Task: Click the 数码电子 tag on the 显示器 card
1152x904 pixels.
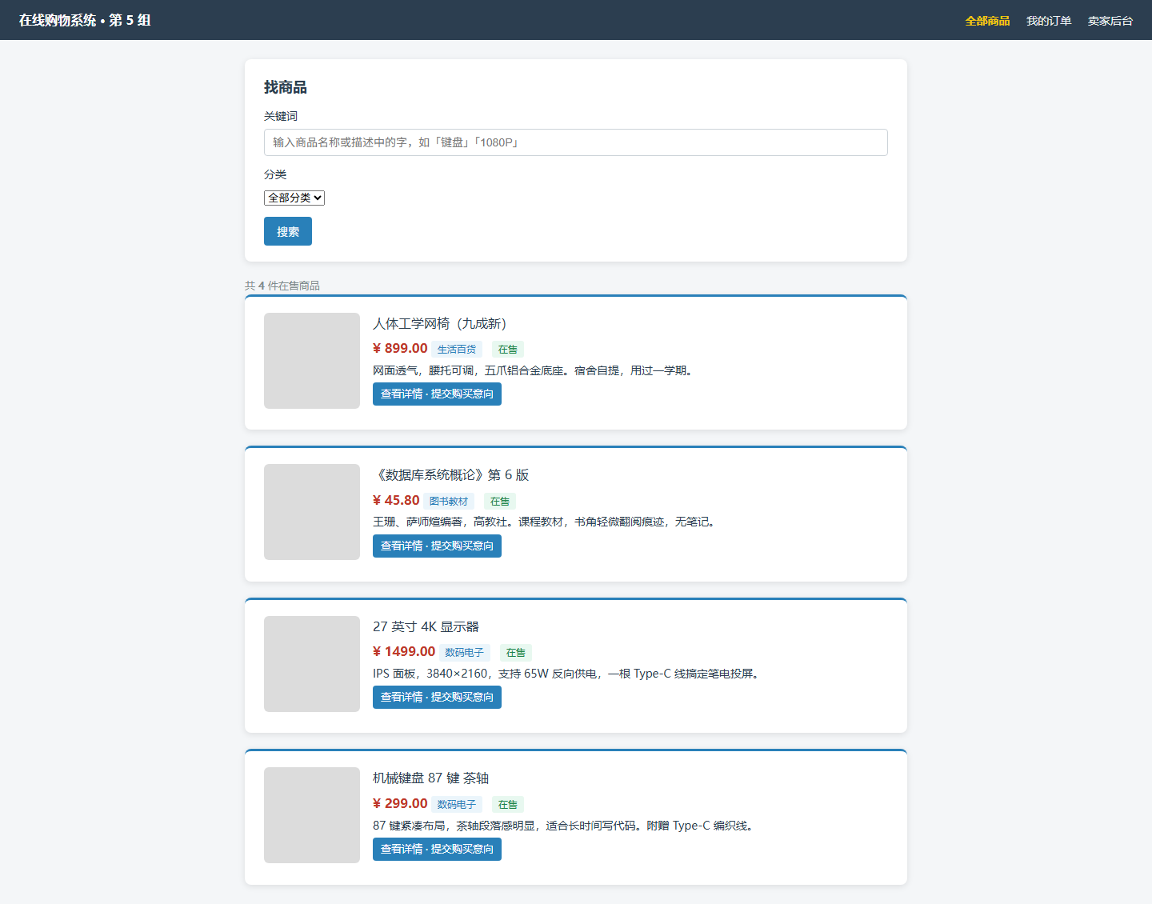Action: (x=465, y=653)
